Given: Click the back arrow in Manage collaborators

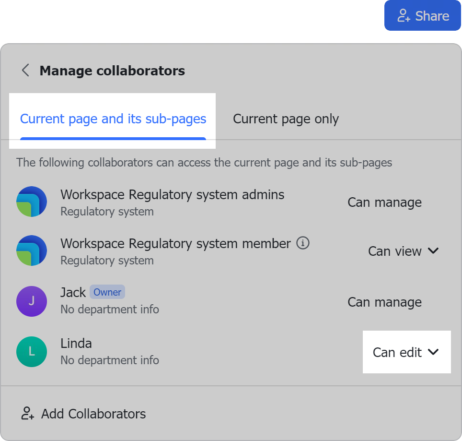Looking at the screenshot, I should pyautogui.click(x=25, y=70).
